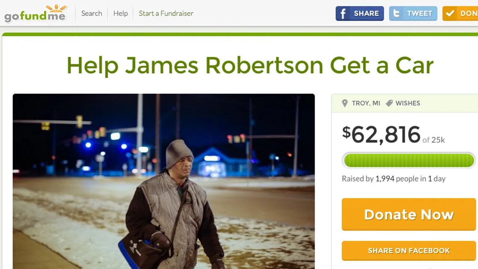Click the Help James Robertson Get a Car title
The width and height of the screenshot is (478, 269).
point(250,65)
